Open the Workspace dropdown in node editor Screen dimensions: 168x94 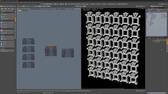[32, 9]
